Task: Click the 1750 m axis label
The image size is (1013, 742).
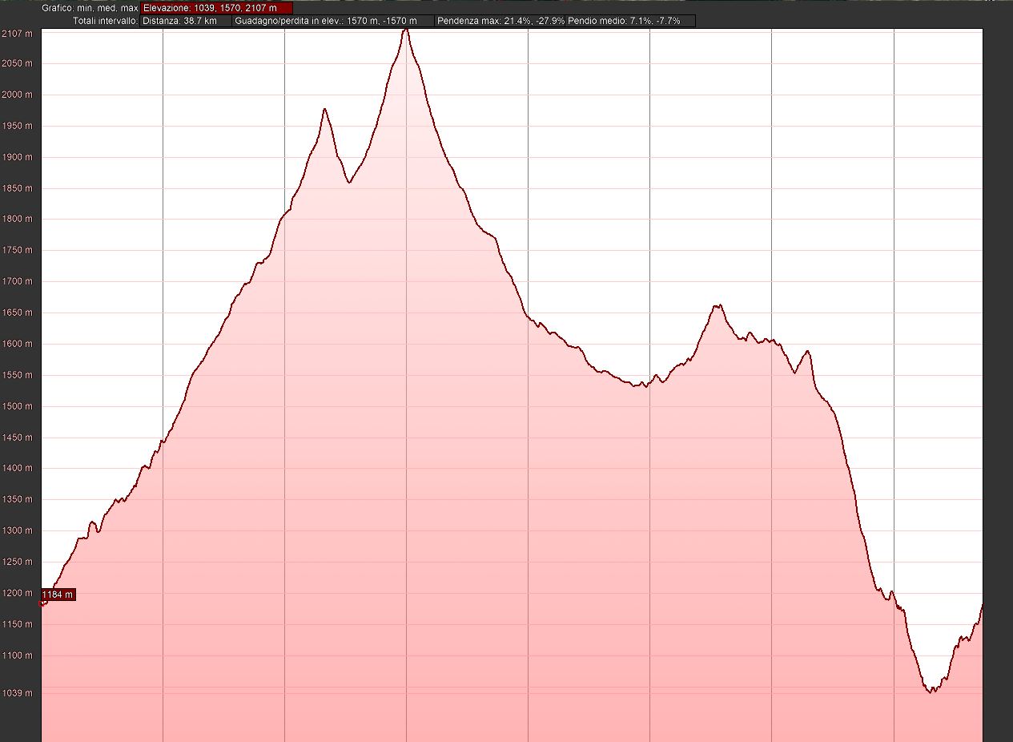Action: coord(16,251)
